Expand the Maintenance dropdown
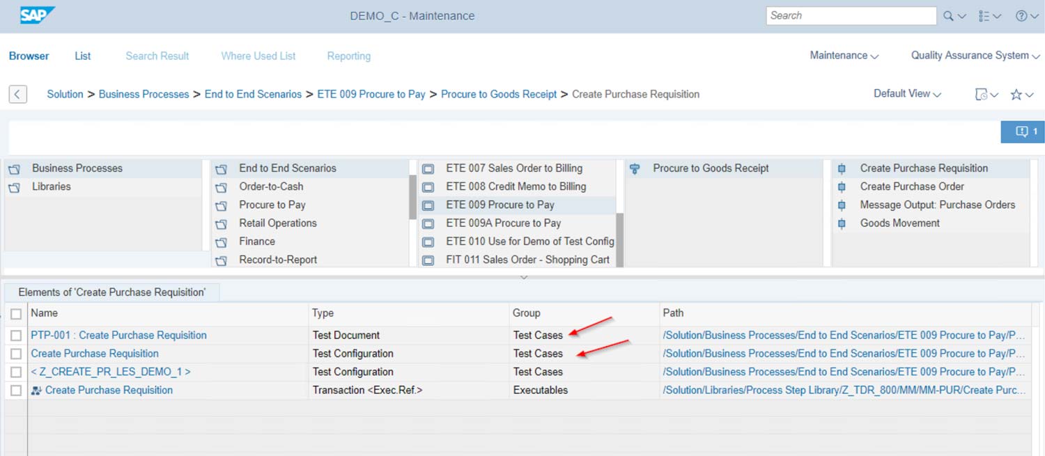 click(844, 56)
